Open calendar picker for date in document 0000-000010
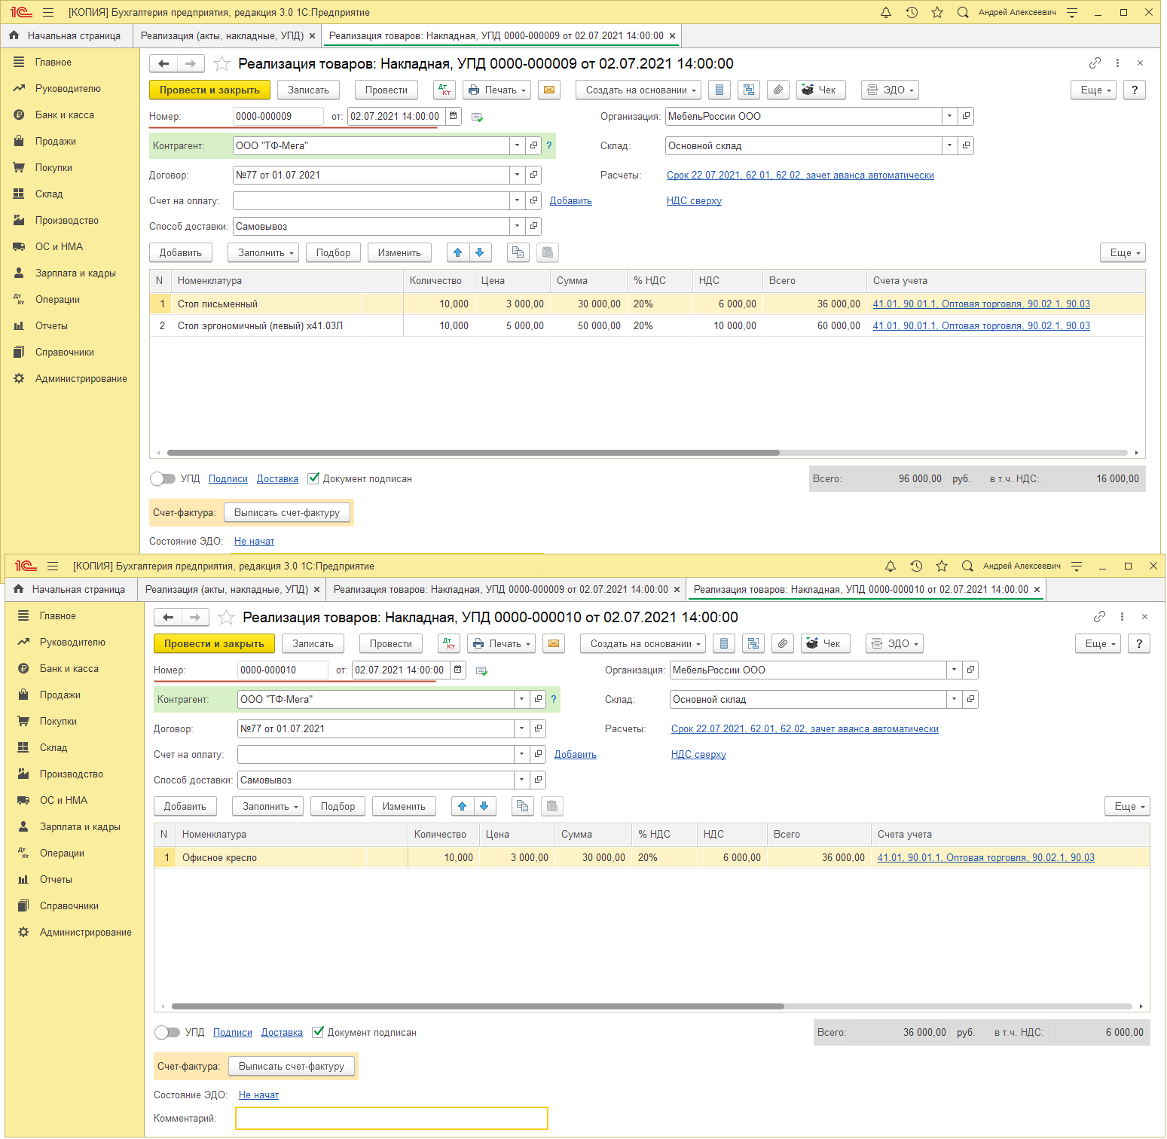 tap(457, 670)
